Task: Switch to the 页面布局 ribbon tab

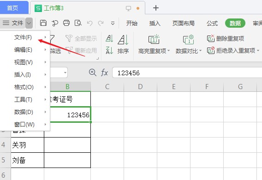Action: click(x=183, y=23)
